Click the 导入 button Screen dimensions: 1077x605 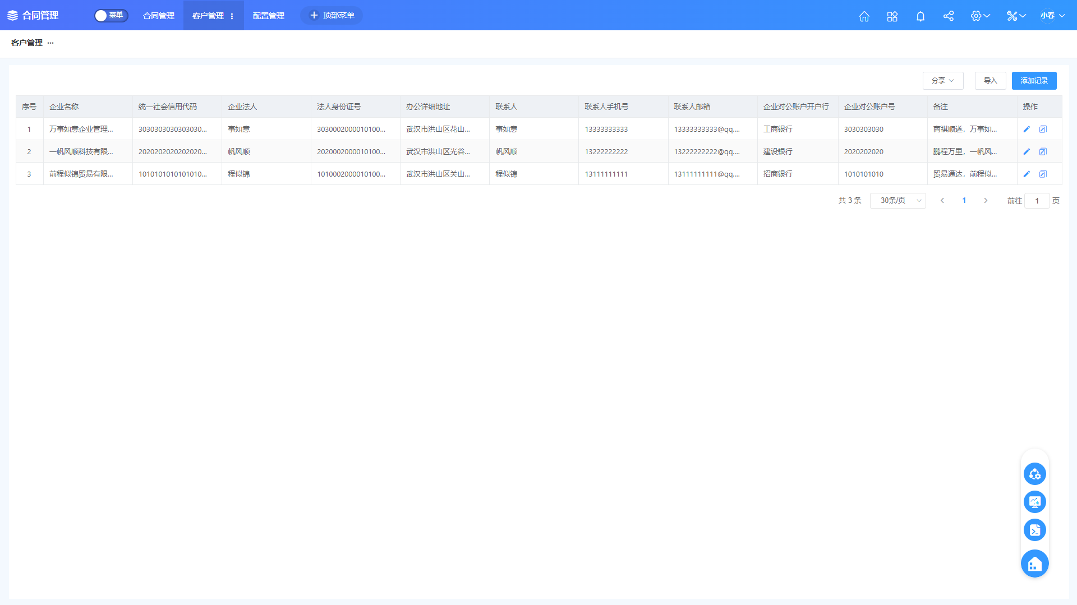pos(990,81)
